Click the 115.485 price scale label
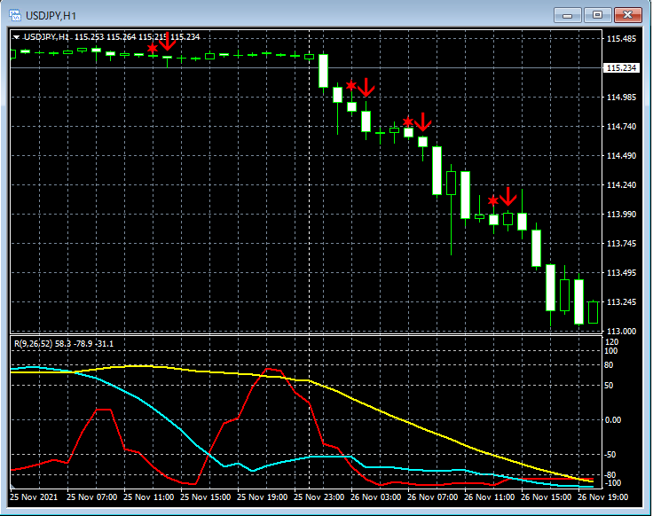653x516 pixels. 621,39
